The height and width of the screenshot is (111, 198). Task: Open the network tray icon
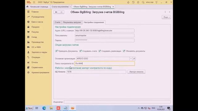[146, 108]
